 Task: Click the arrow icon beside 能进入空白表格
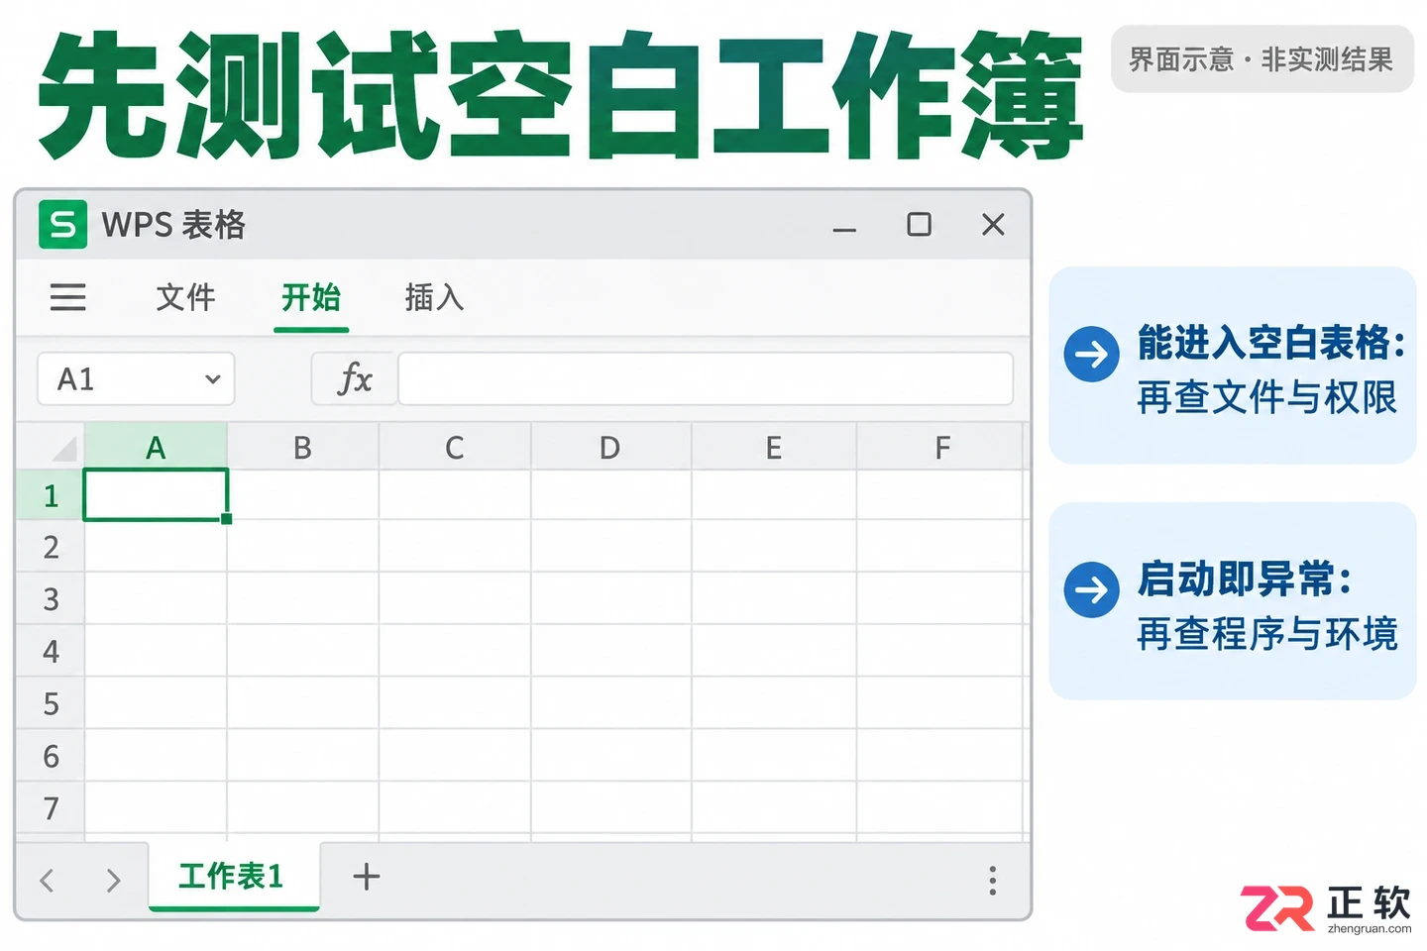1091,354
